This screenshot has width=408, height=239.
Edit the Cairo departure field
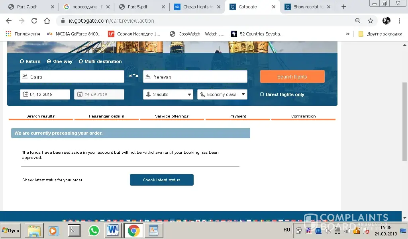72,77
